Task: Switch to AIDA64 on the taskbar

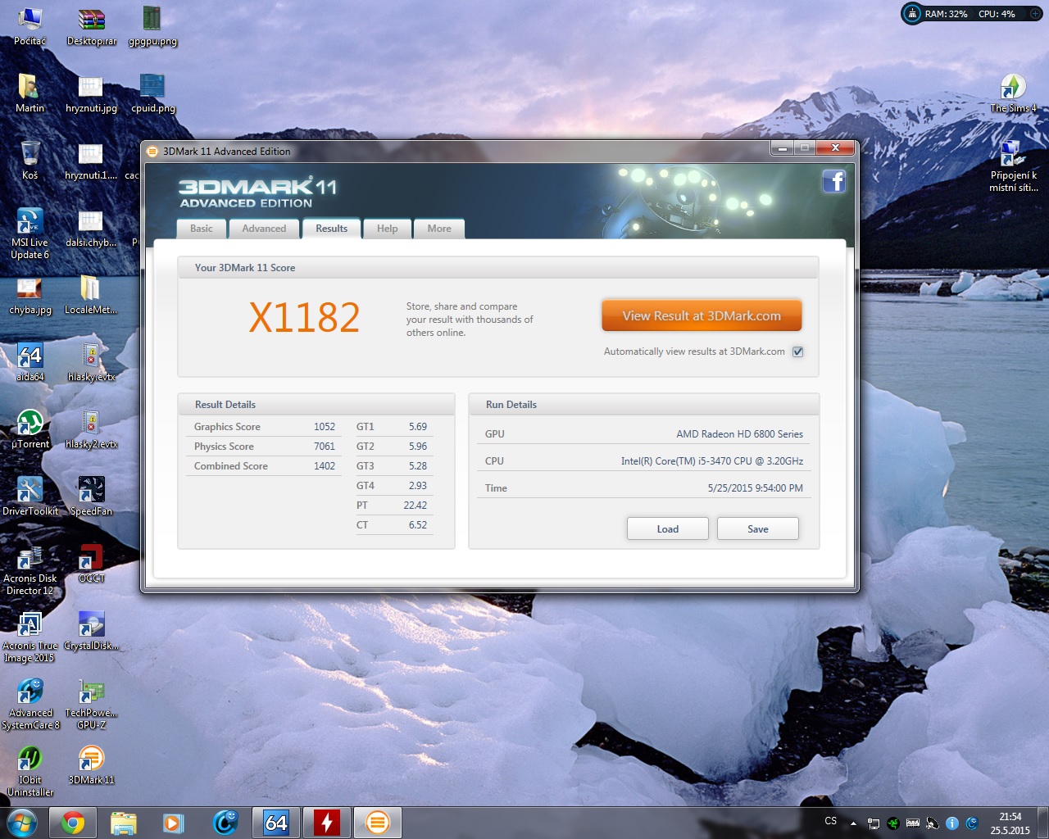Action: click(276, 823)
